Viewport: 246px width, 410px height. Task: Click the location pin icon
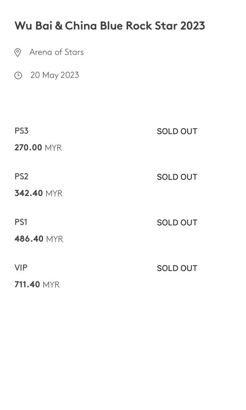click(x=17, y=52)
